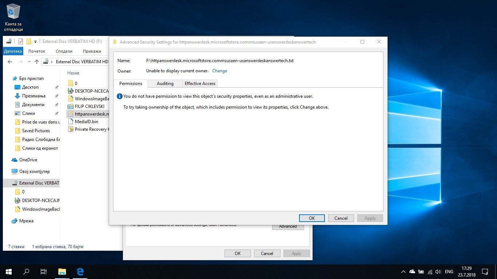Image resolution: width=497 pixels, height=279 pixels.
Task: Open Task View from the taskbar
Action: click(x=44, y=272)
